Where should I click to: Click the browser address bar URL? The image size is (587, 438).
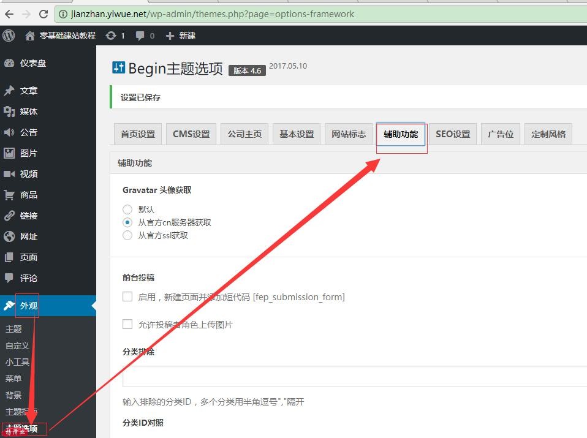(x=212, y=14)
